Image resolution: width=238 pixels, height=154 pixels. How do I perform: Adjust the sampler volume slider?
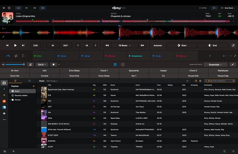pos(15,65)
